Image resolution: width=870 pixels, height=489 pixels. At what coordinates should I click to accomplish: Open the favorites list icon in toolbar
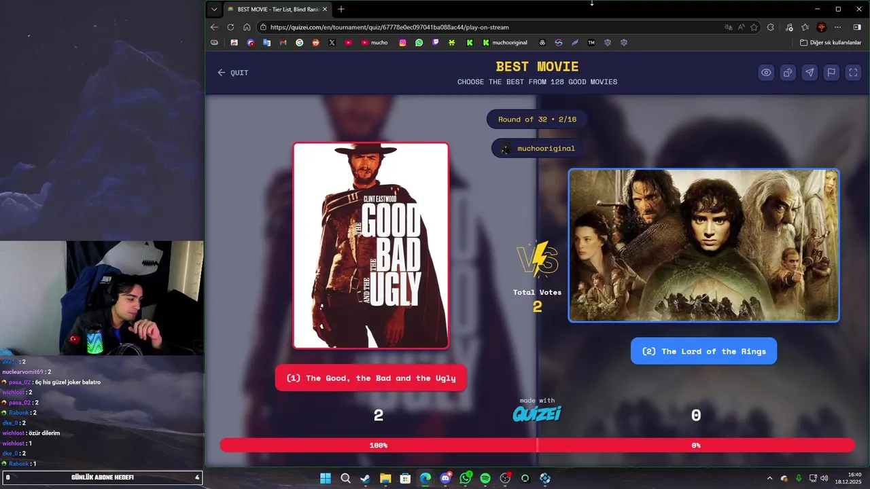point(805,27)
